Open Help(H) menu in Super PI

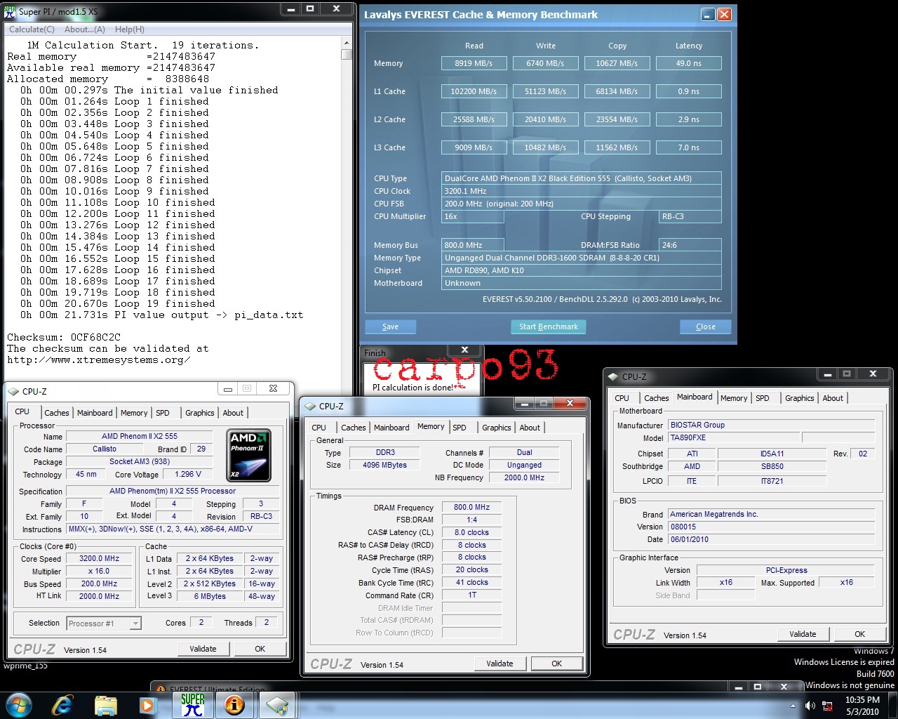tap(130, 29)
